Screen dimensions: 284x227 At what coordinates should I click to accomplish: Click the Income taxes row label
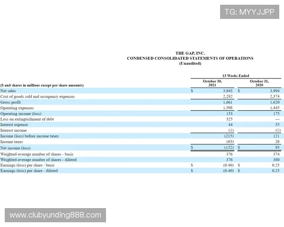point(12,142)
